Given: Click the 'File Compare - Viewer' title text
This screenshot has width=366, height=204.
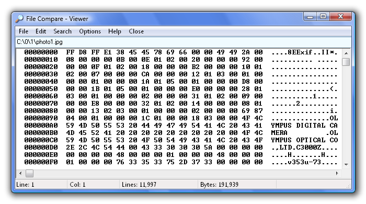Looking at the screenshot, I should coord(57,19).
